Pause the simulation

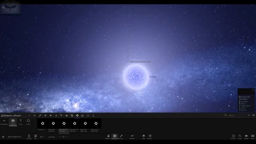(x=3, y=137)
